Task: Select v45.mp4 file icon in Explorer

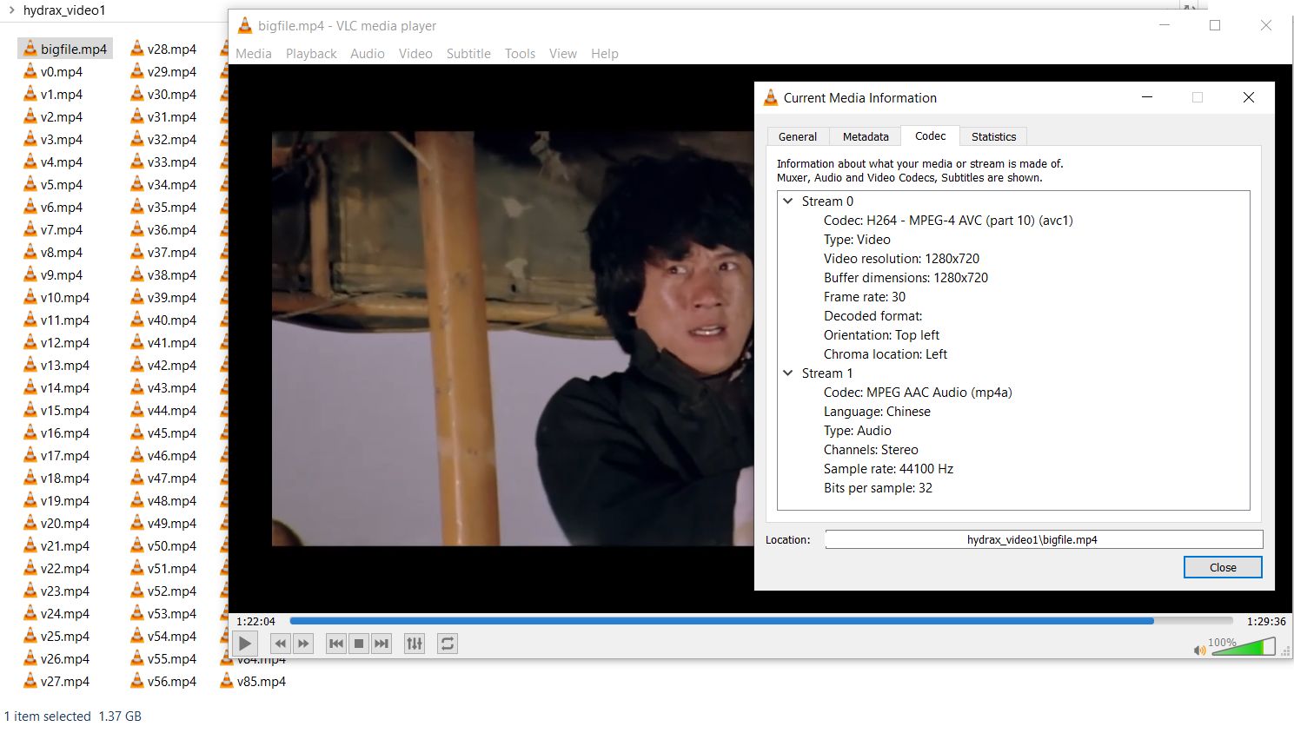Action: coord(137,433)
